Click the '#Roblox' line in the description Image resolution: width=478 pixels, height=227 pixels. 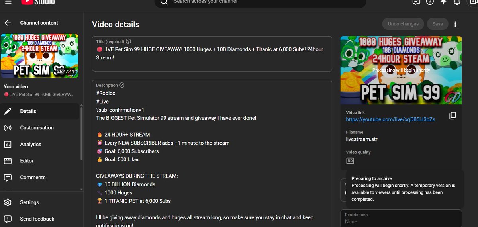click(106, 93)
